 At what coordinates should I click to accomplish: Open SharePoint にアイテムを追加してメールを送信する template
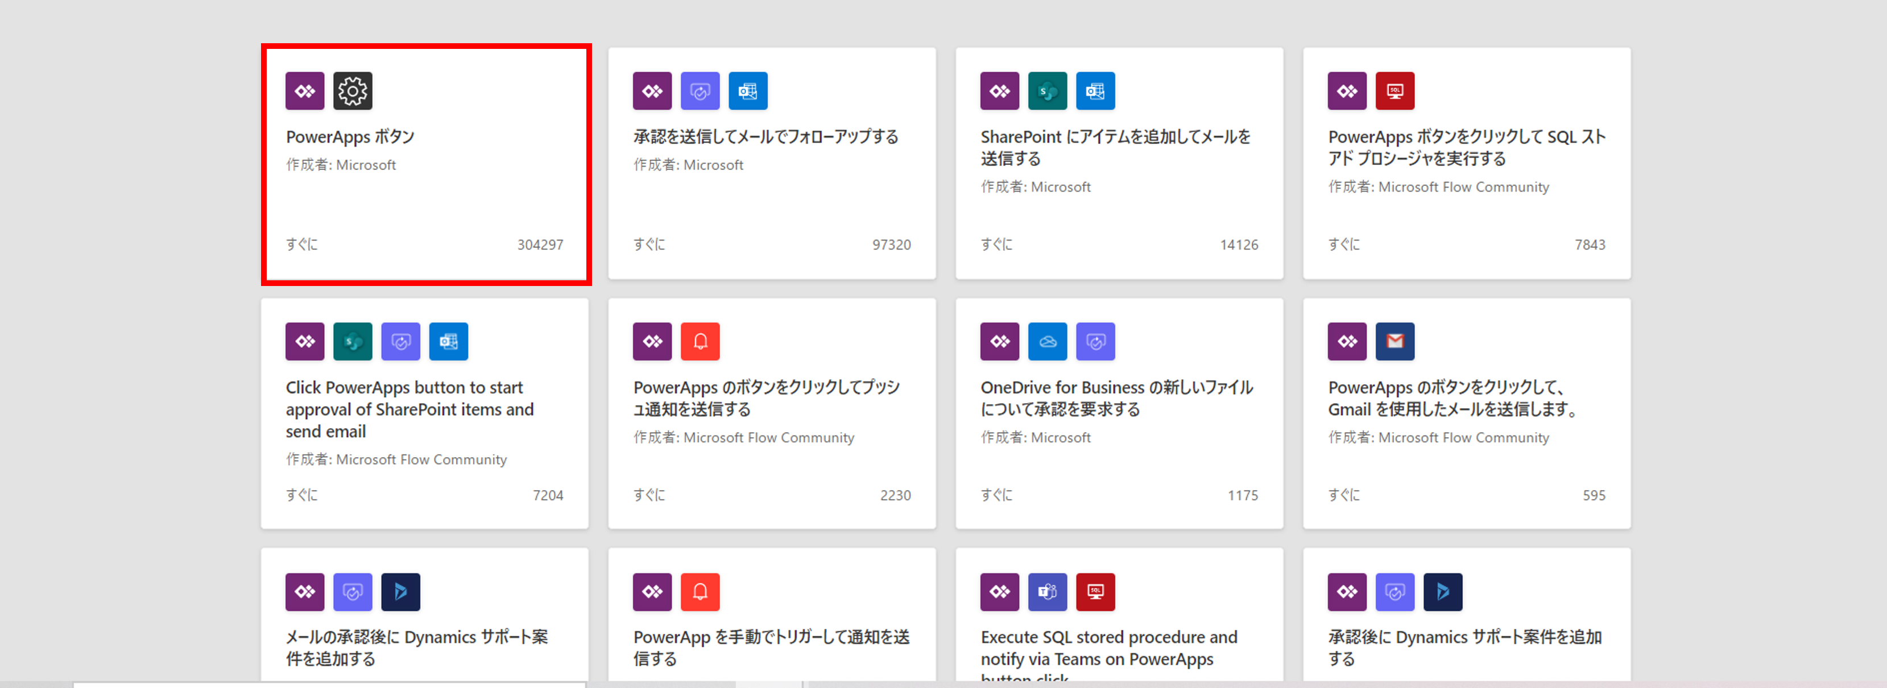click(1116, 147)
